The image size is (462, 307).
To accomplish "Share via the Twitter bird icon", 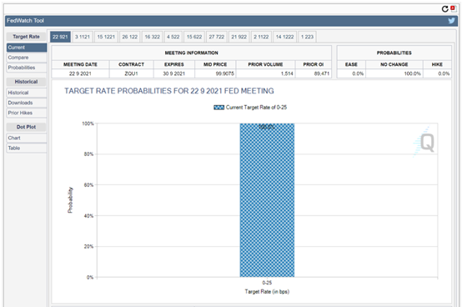I will (x=451, y=21).
